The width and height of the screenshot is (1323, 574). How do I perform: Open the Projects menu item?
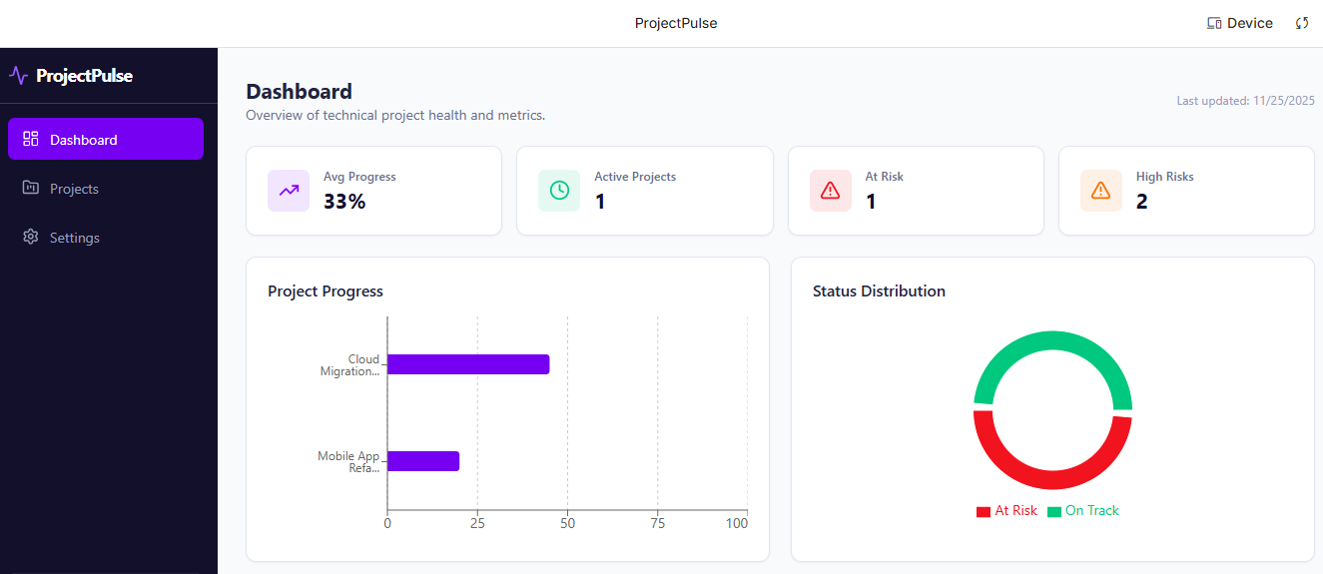pos(106,188)
